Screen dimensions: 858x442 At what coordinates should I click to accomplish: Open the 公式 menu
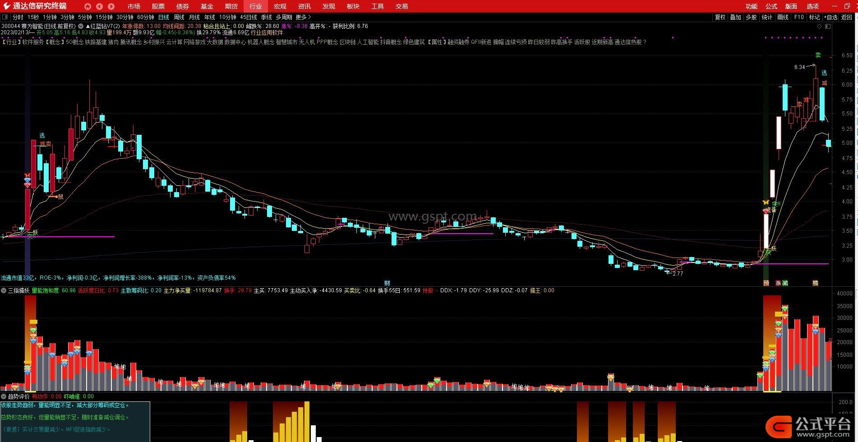click(771, 6)
